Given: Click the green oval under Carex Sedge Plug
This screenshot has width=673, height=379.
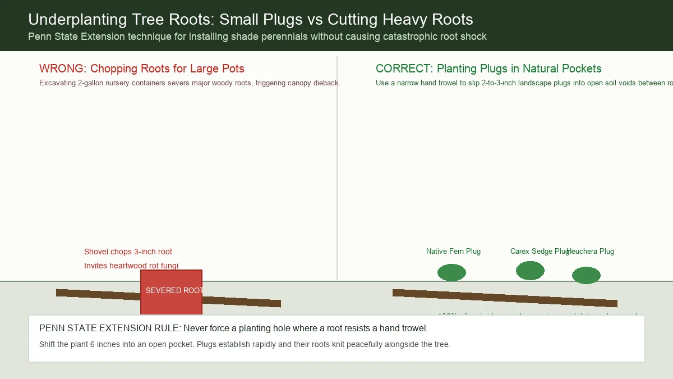Looking at the screenshot, I should click(x=530, y=270).
